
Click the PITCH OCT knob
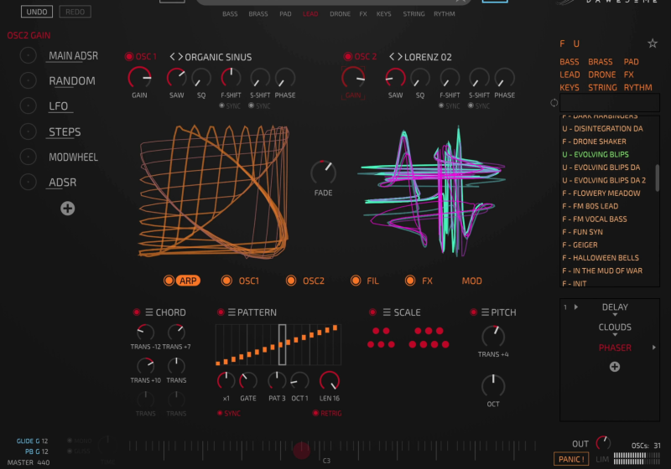pos(493,386)
